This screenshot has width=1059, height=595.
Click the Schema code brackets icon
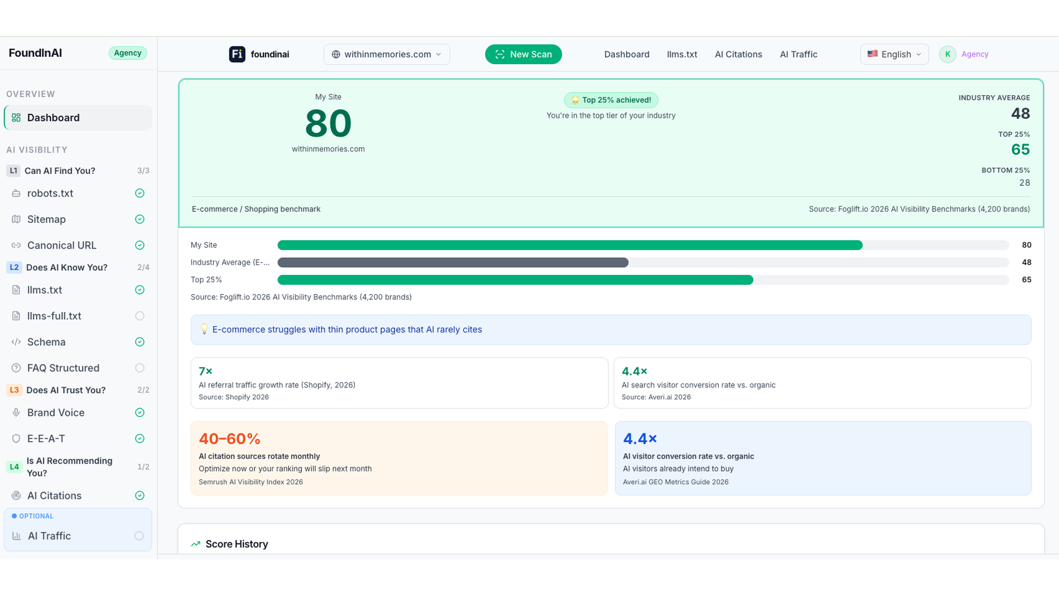click(16, 342)
